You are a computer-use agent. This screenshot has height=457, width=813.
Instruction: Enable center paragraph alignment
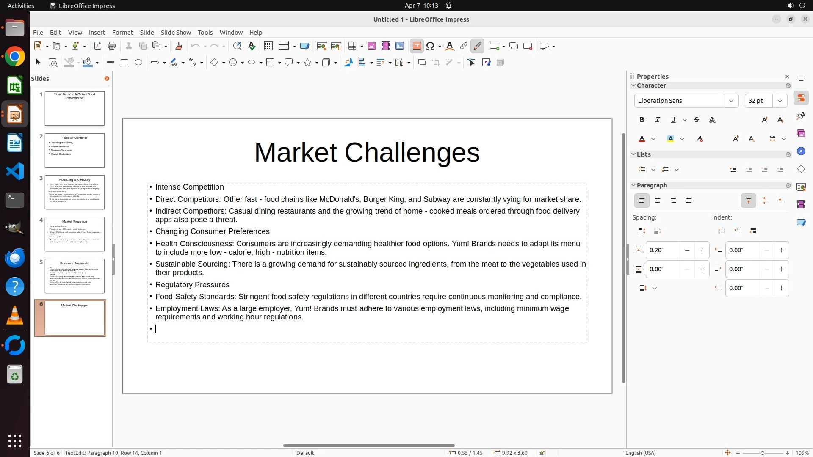657,201
